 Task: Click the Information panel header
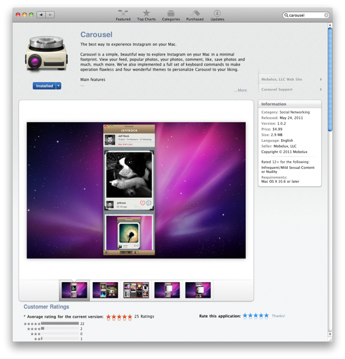[289, 104]
